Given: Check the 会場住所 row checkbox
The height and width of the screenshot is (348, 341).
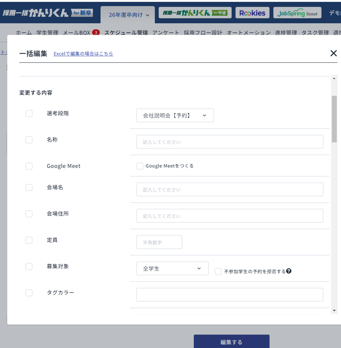Looking at the screenshot, I should tap(29, 214).
